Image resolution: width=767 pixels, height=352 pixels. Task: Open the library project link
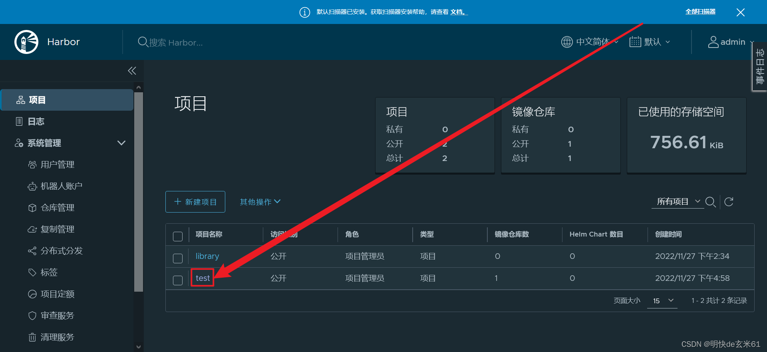click(207, 256)
